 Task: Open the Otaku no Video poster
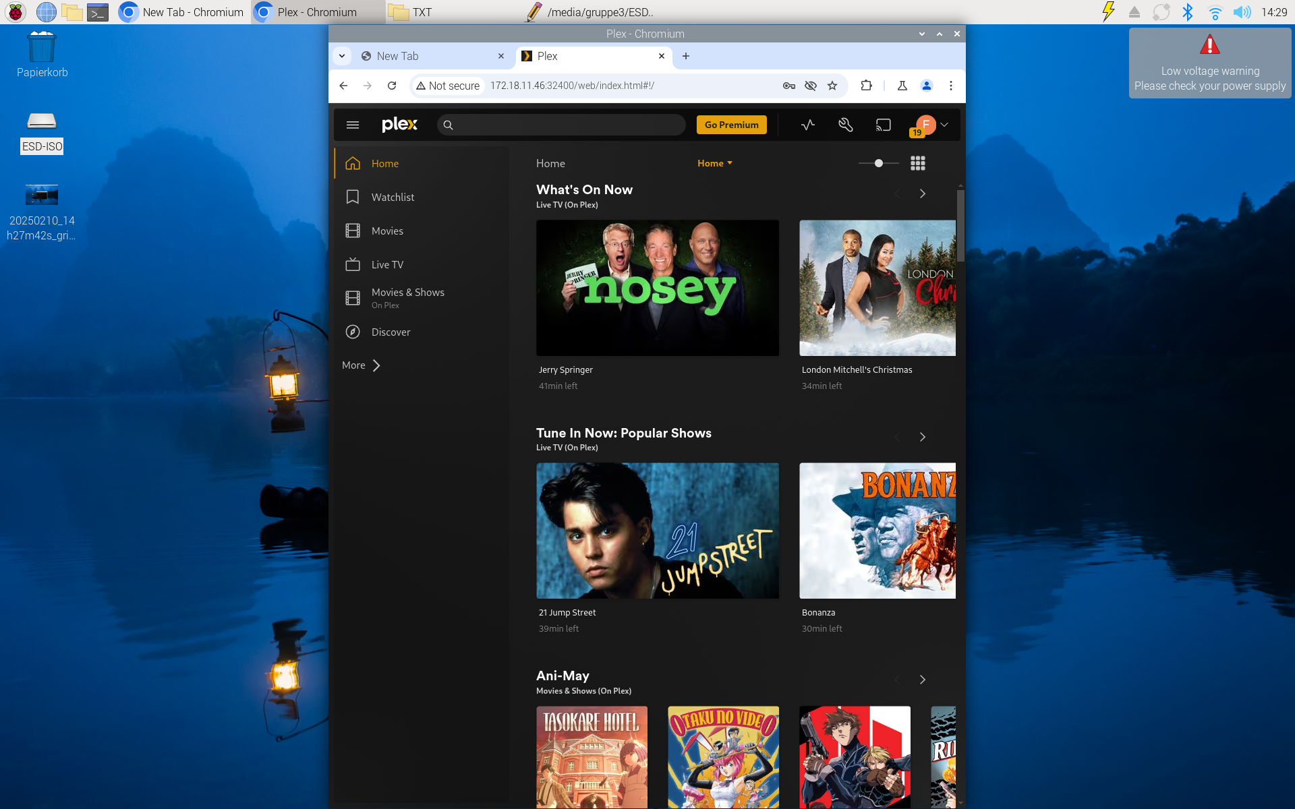pyautogui.click(x=723, y=757)
